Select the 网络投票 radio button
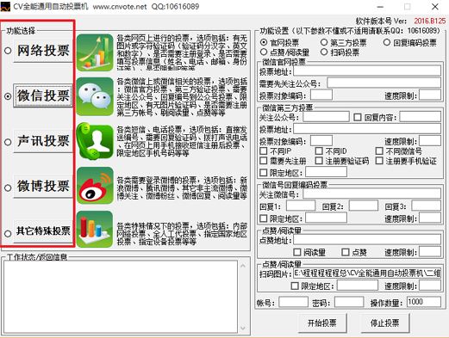Image resolution: width=449 pixels, height=338 pixels. point(8,51)
